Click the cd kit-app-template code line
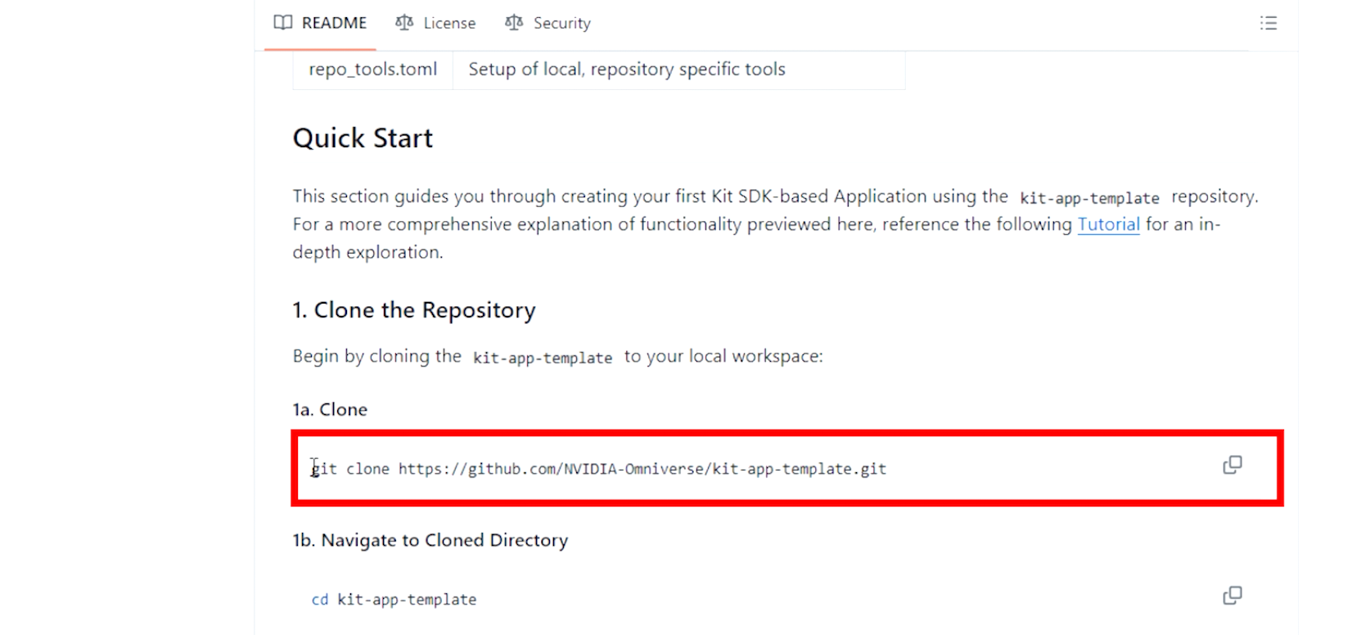Screen dimensions: 1370x635 (x=394, y=600)
